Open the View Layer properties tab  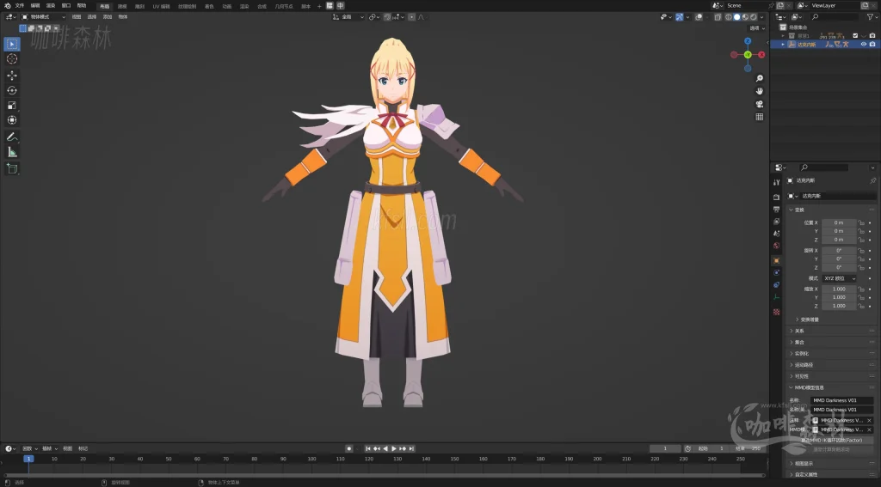[x=777, y=222]
